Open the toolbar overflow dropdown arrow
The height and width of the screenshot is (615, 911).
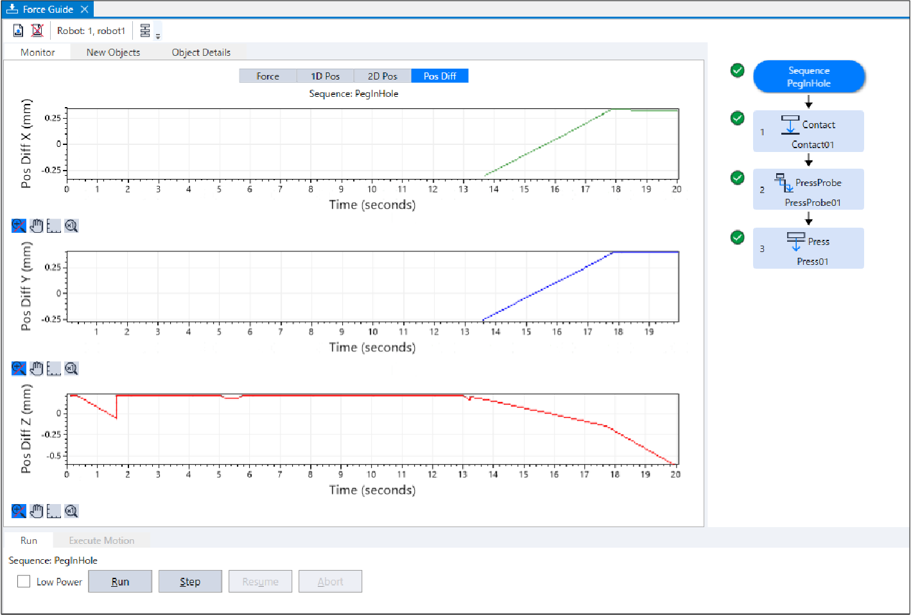tap(158, 37)
